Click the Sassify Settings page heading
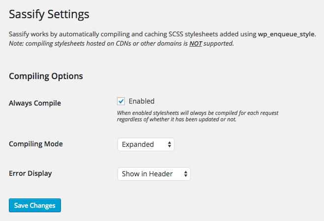The image size is (324, 221). (x=49, y=14)
